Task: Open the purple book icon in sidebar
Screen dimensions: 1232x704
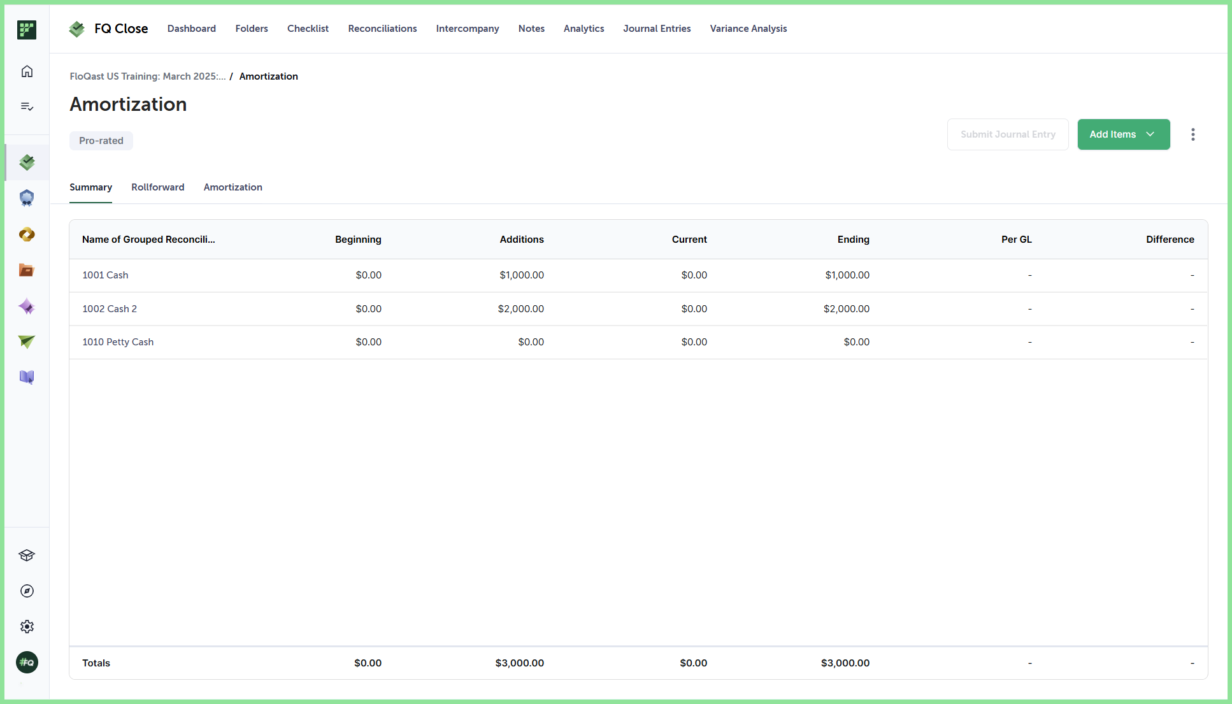Action: 27,377
